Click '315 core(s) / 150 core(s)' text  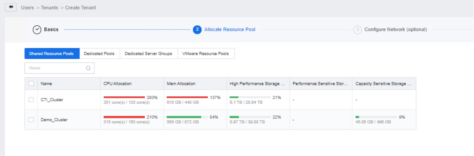coord(127,122)
